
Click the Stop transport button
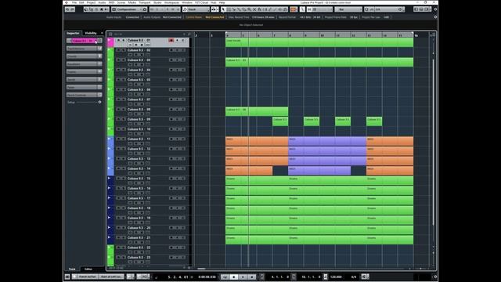(x=234, y=277)
